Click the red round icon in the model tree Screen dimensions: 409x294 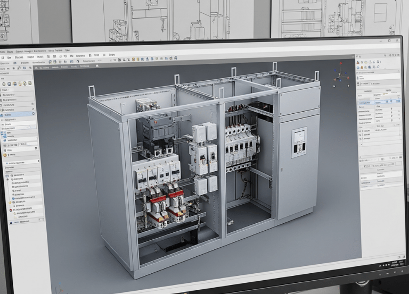(x=11, y=210)
